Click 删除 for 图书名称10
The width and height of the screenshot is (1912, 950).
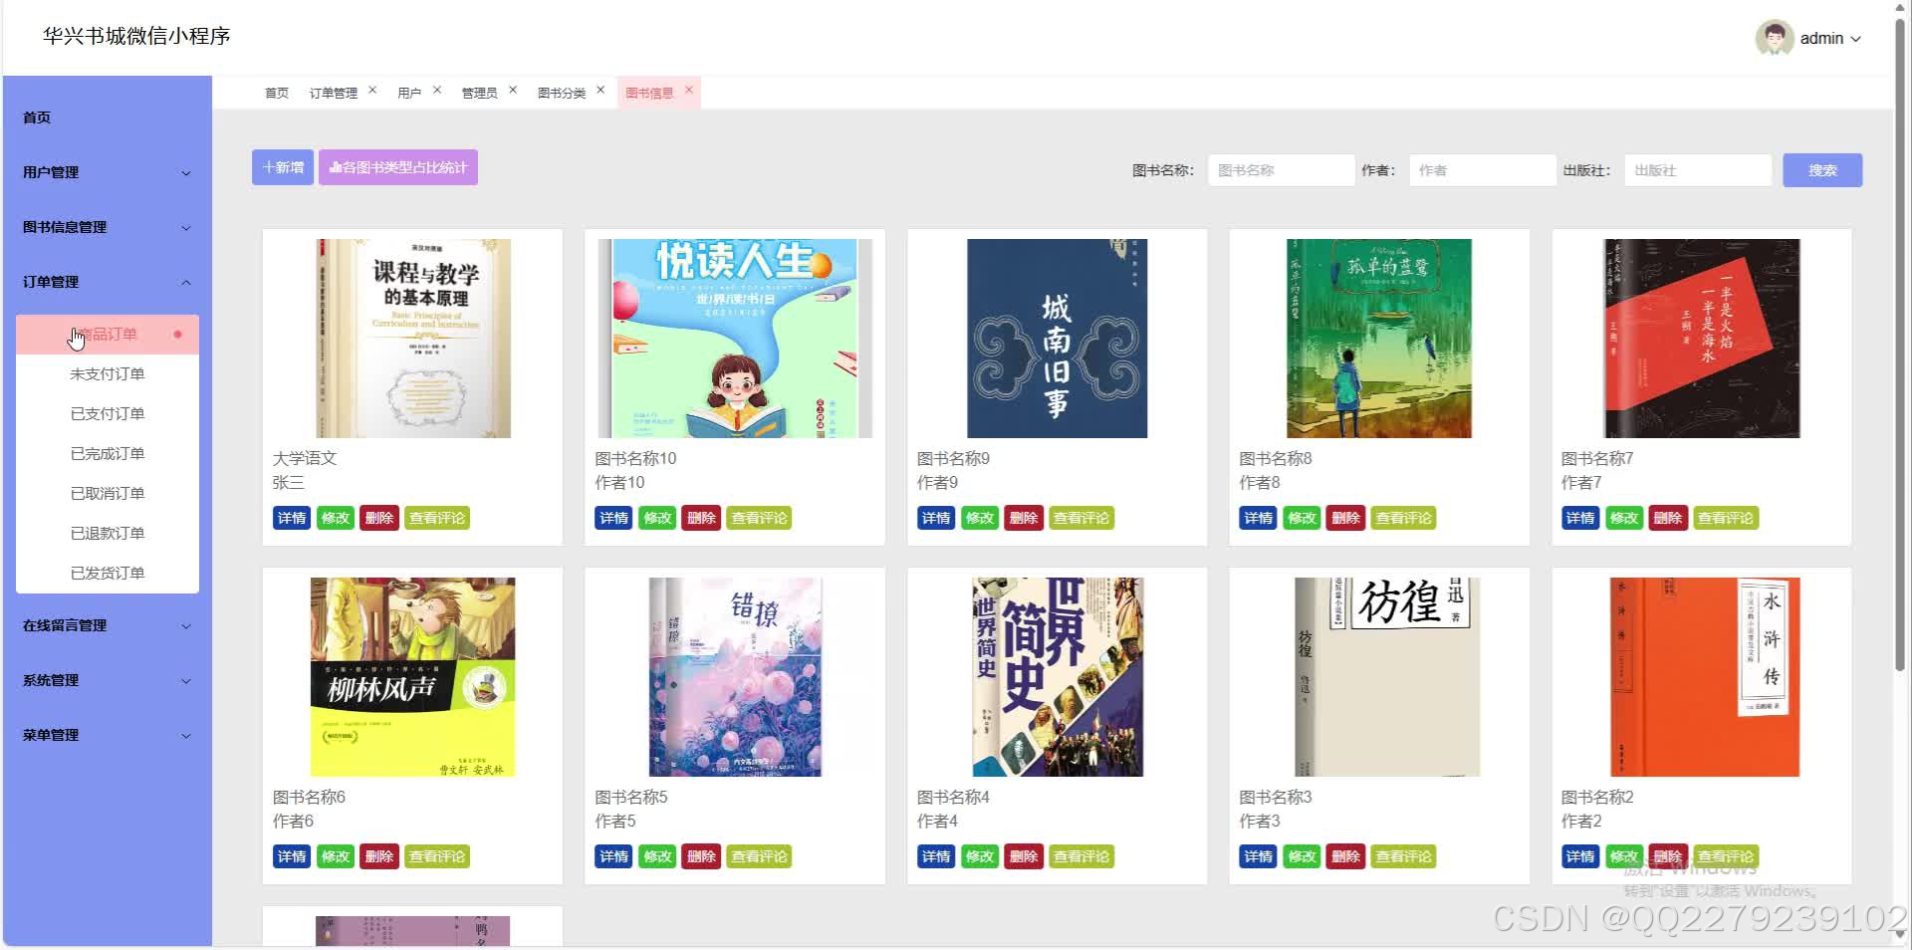(x=701, y=518)
